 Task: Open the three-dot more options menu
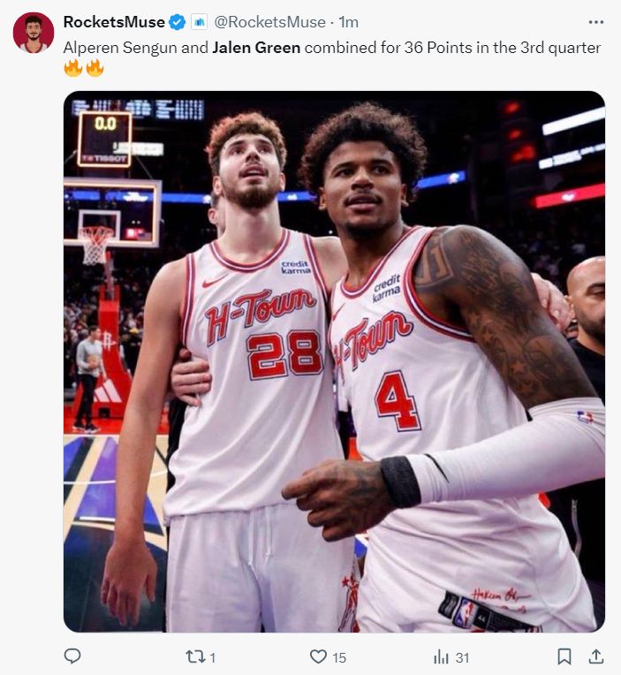(596, 22)
